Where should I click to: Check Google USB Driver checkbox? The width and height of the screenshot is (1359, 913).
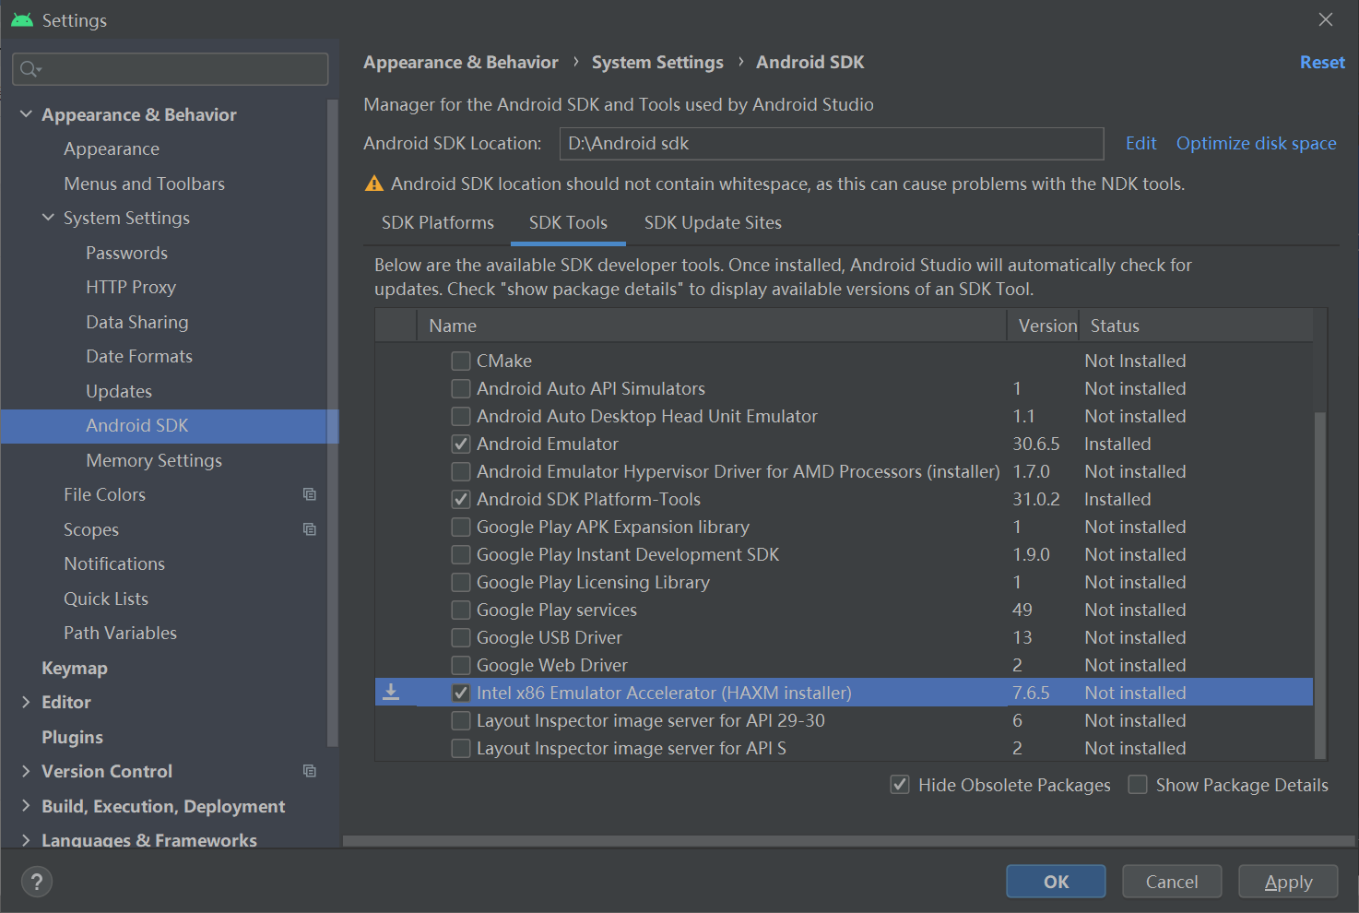(461, 637)
